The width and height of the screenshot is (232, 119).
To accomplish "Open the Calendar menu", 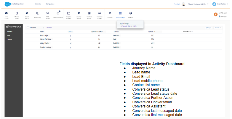I will tap(38, 4).
